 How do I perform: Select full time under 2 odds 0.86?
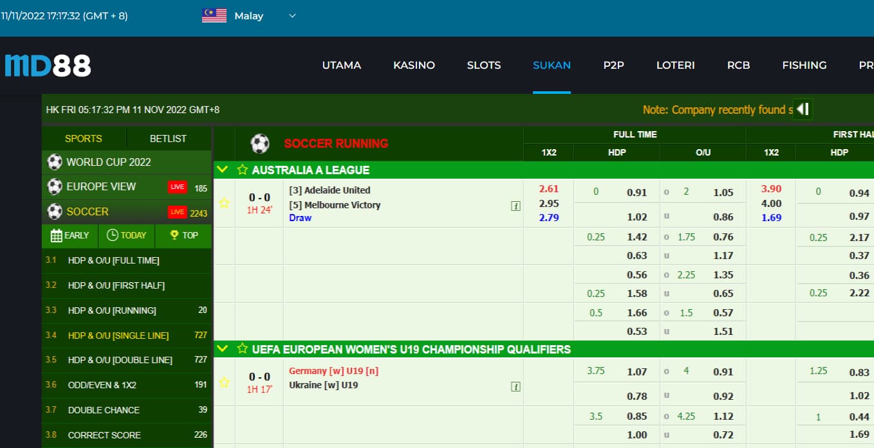coord(723,217)
